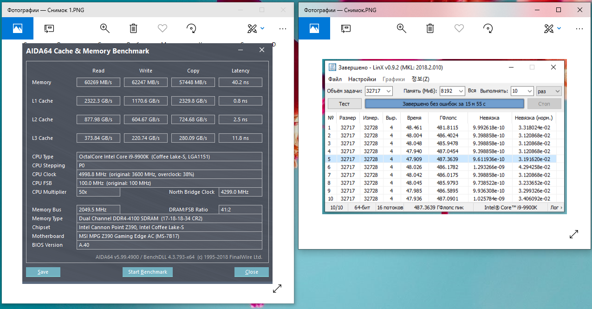Viewport: 592px width, 309px height.
Task: Open collection view in Снимок 1.PNG window
Action: pyautogui.click(x=17, y=28)
